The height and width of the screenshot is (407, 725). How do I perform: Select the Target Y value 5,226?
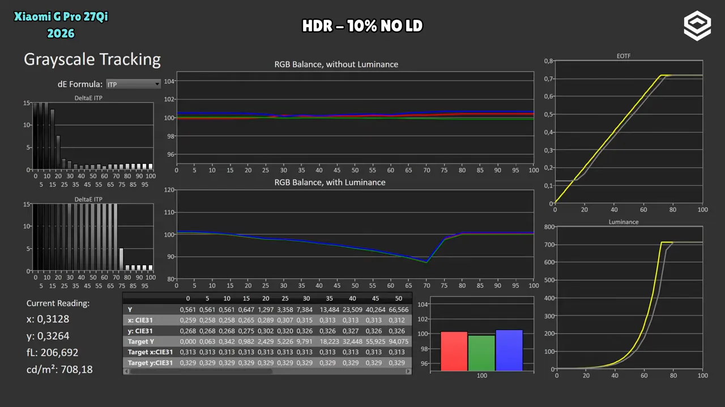(284, 341)
